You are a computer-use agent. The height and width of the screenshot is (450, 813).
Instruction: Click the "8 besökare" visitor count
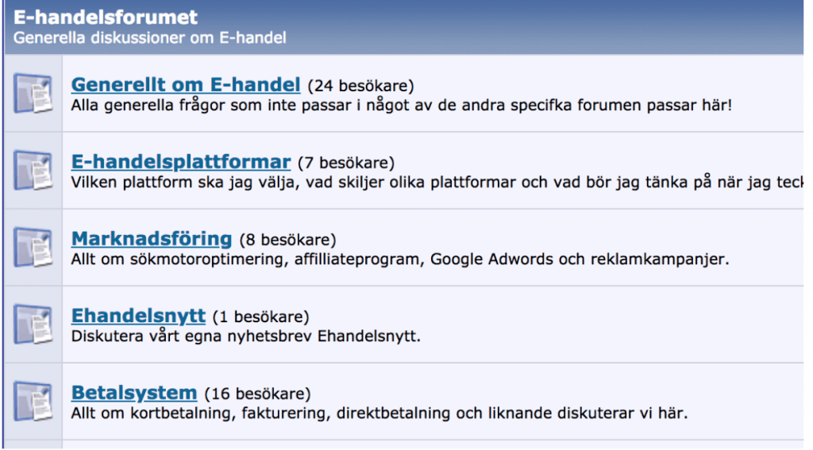click(x=287, y=240)
